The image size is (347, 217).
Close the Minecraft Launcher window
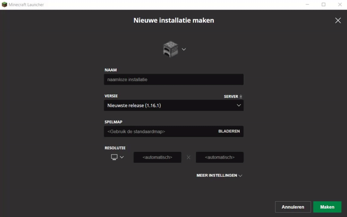(x=340, y=5)
